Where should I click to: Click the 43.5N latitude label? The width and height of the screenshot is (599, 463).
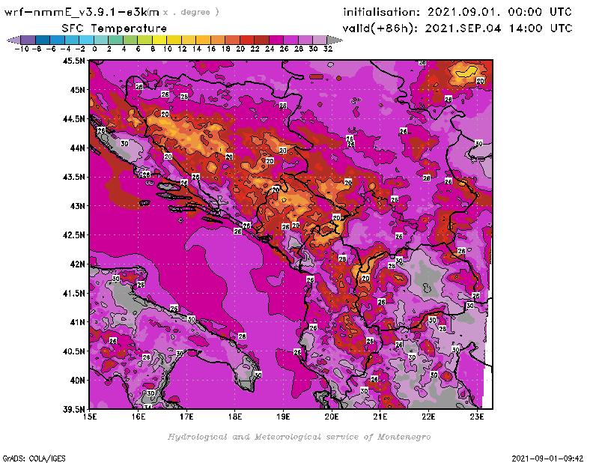pos(73,177)
